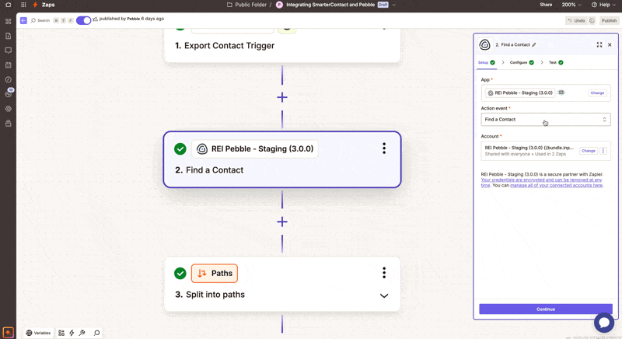Open the 200% zoom dropdown
Screen dimensions: 622x339
(571, 5)
